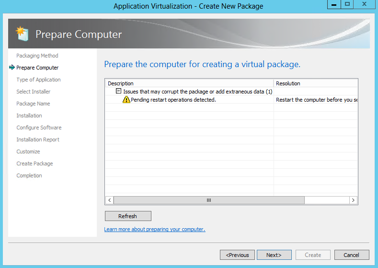Click the package wizard icon in the header
This screenshot has width=378, height=268.
[x=22, y=34]
